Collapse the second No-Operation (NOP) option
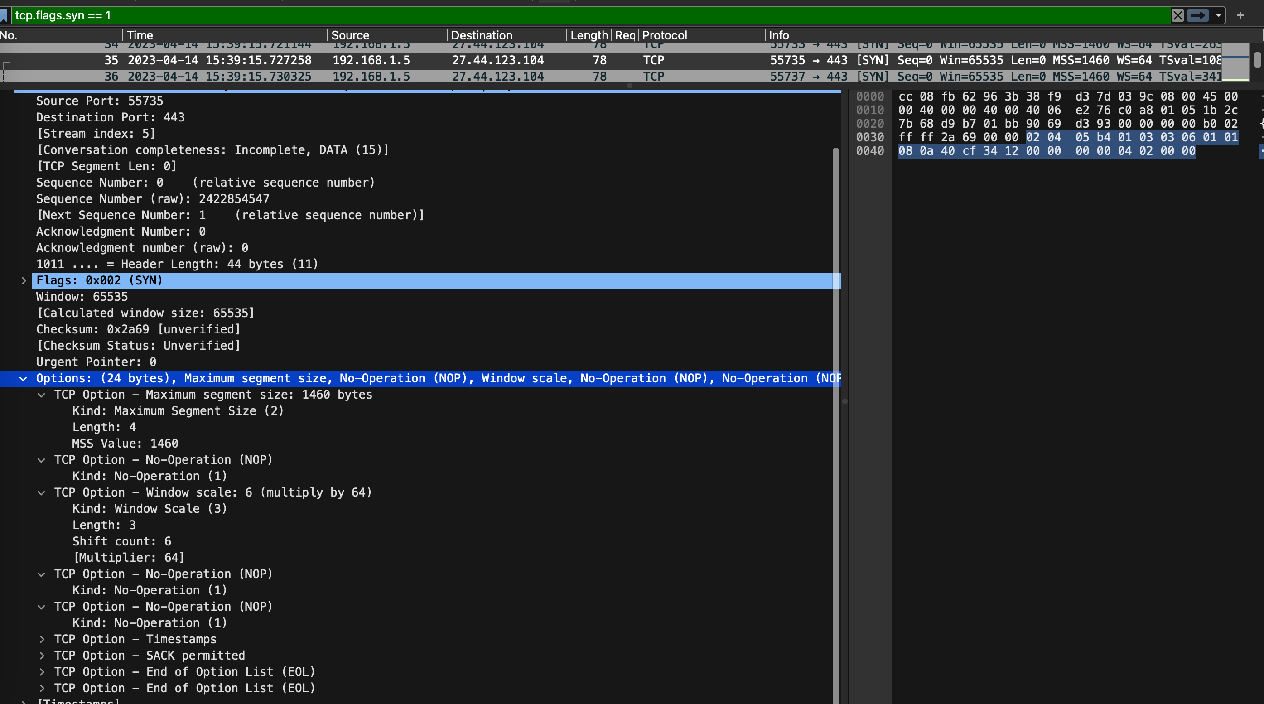 coord(42,574)
